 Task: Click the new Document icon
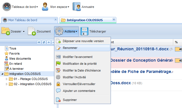tap(32, 31)
